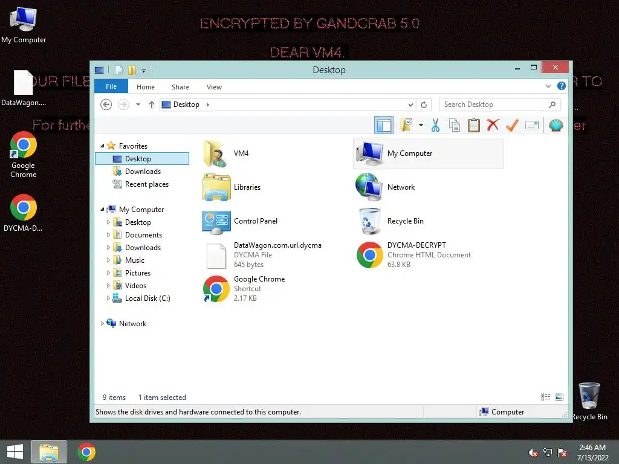
Task: Click DataWagon file on desktop
Action: point(24,88)
